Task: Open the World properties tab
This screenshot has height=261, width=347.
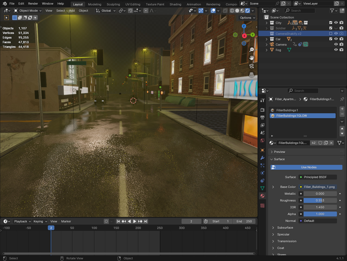Action: 262,140
